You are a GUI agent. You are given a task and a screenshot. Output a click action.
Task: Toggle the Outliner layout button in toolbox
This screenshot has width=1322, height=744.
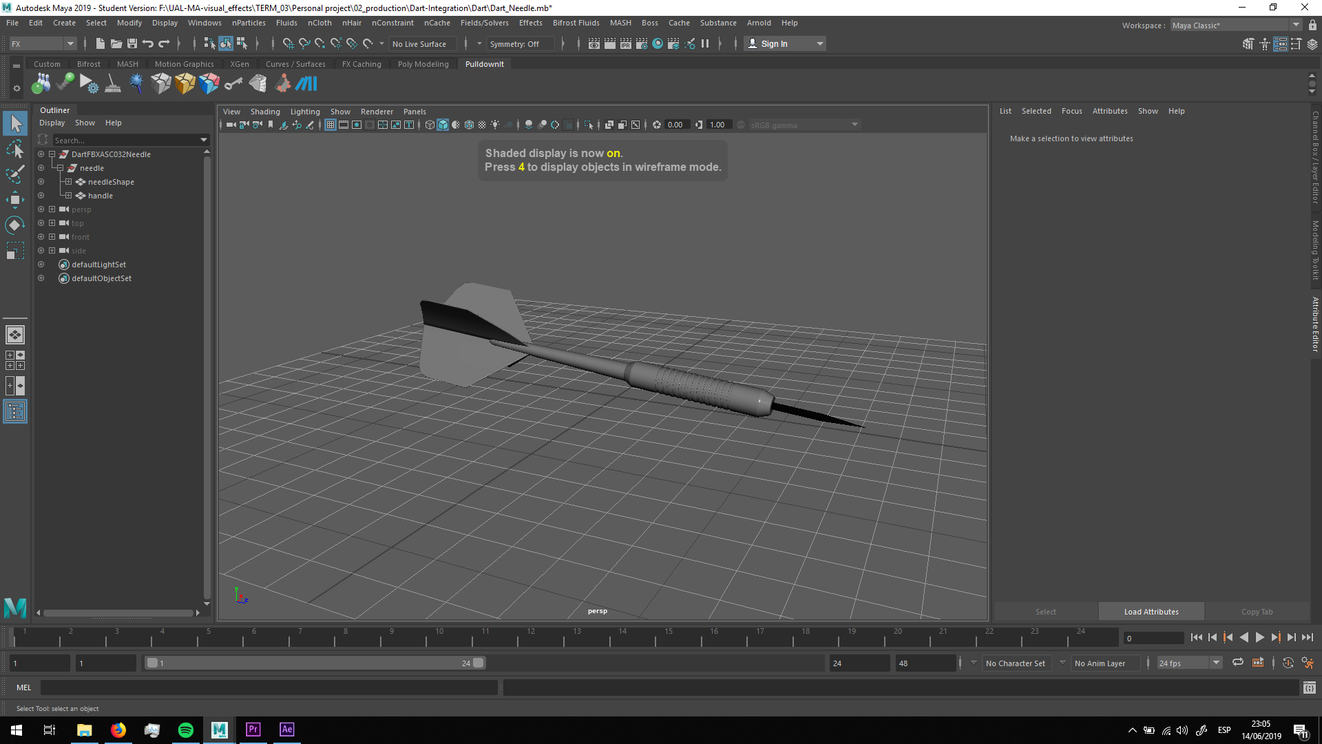[x=14, y=412]
